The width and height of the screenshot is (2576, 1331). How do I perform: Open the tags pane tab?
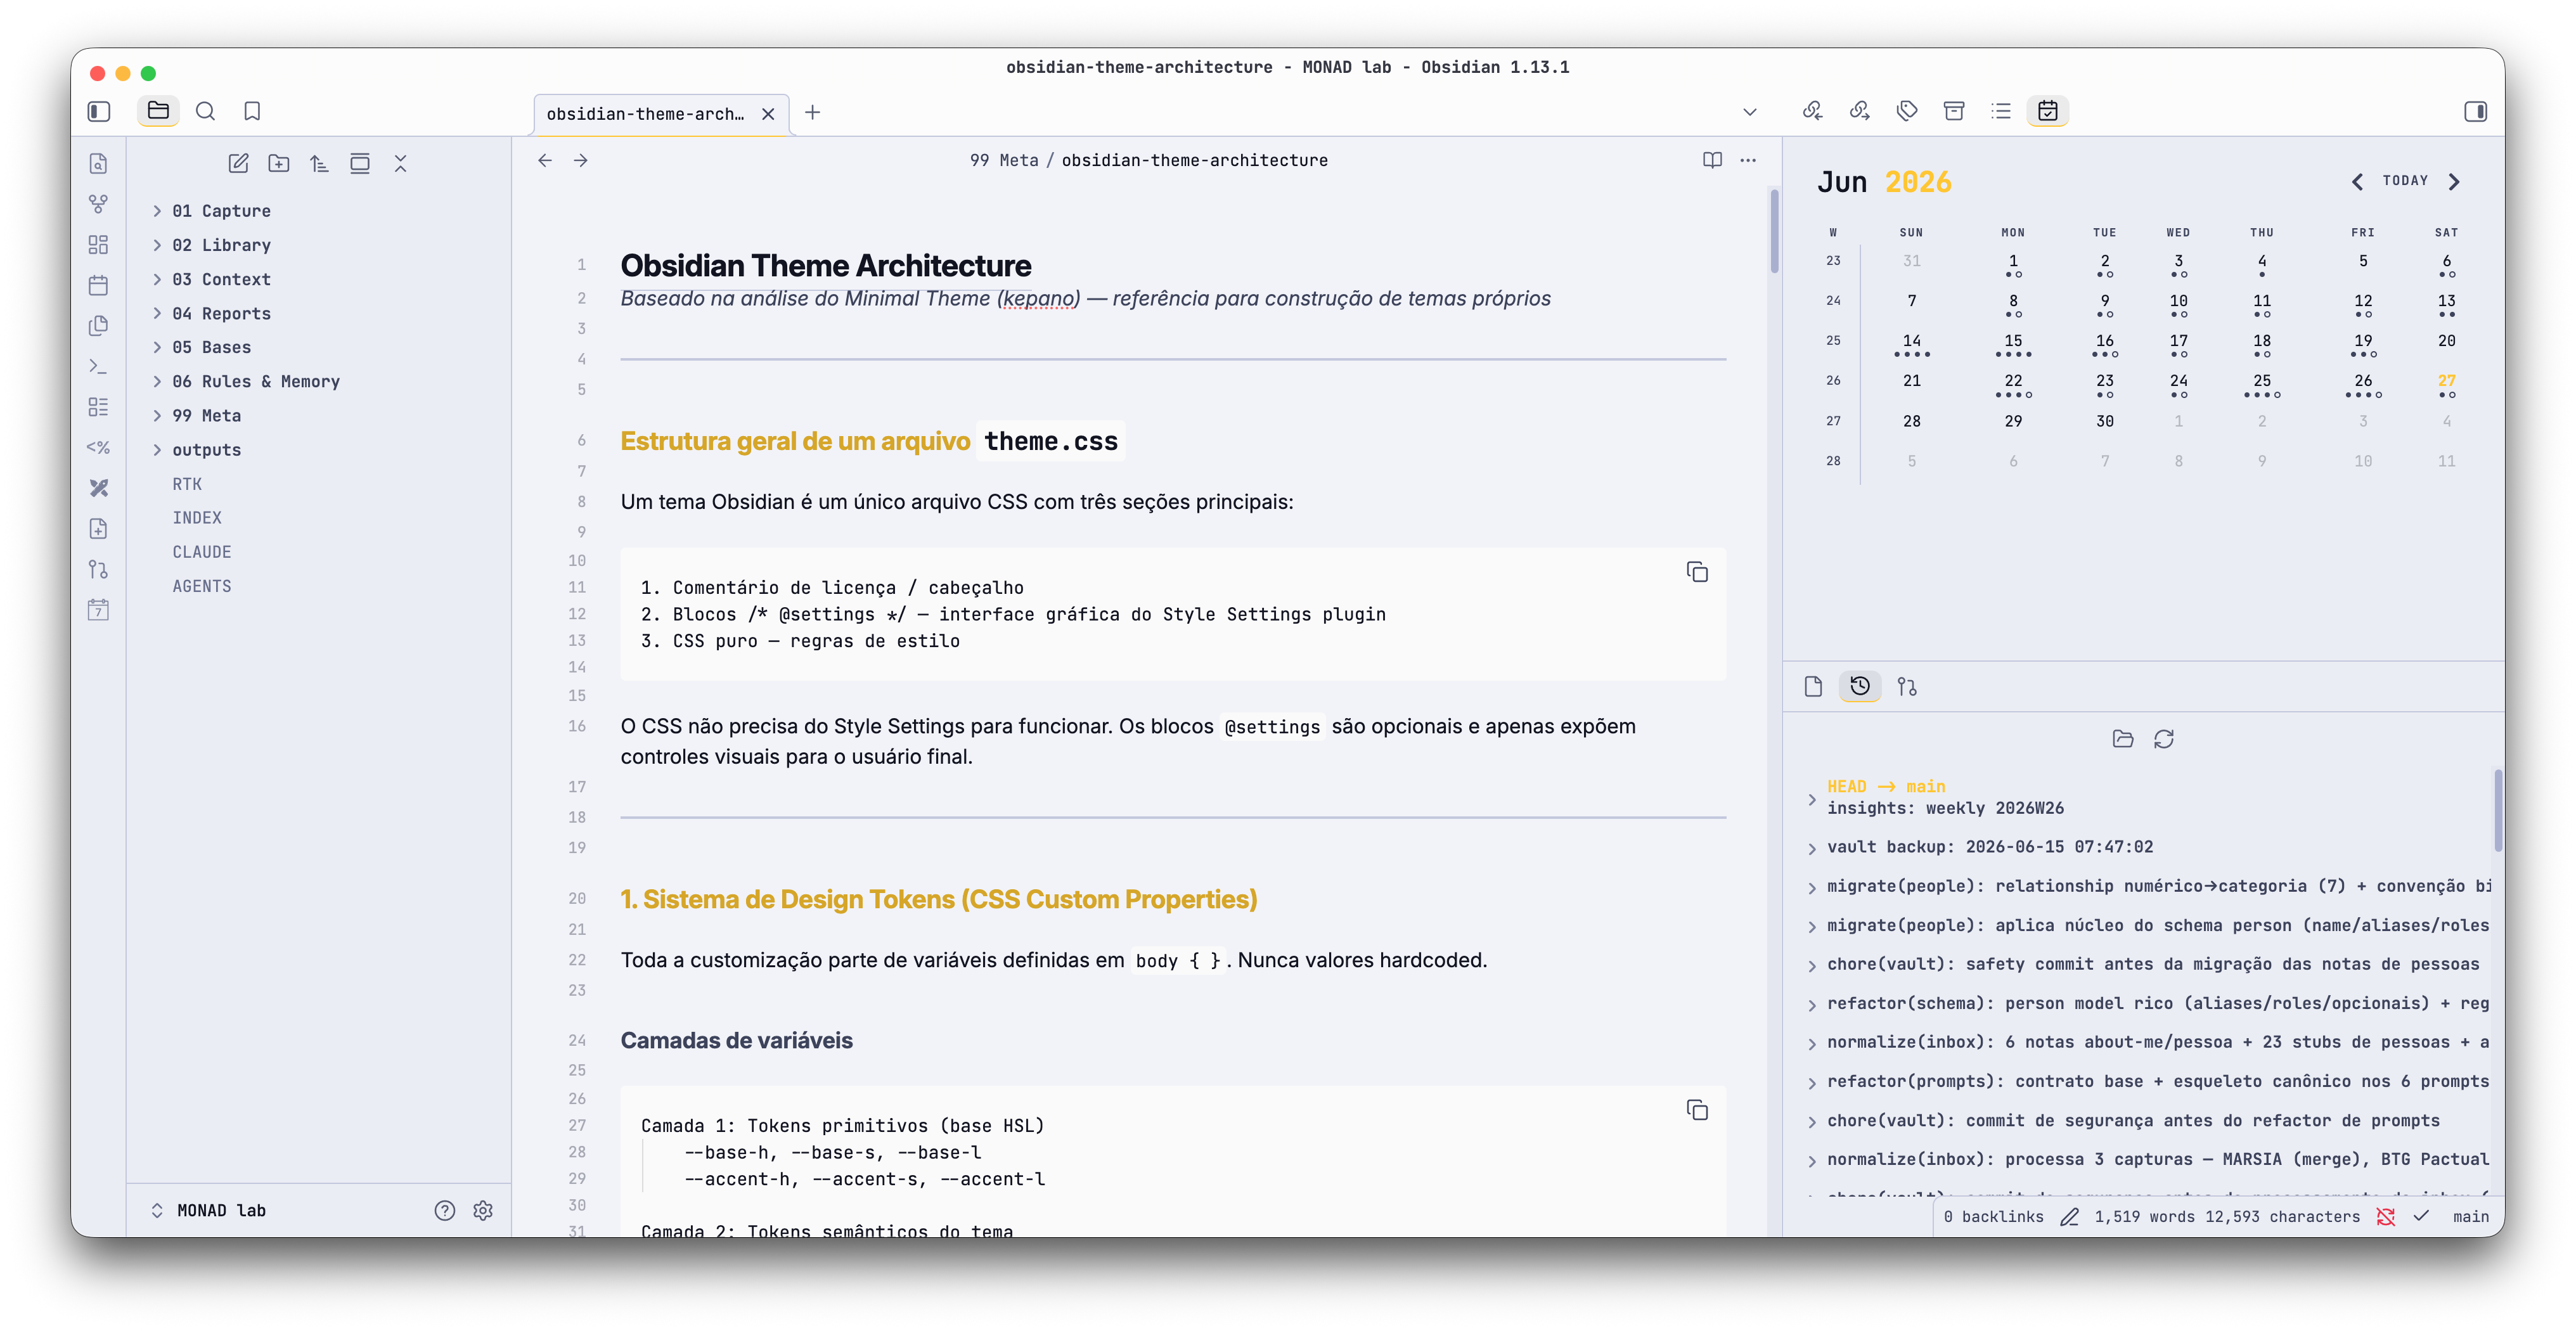[1907, 111]
